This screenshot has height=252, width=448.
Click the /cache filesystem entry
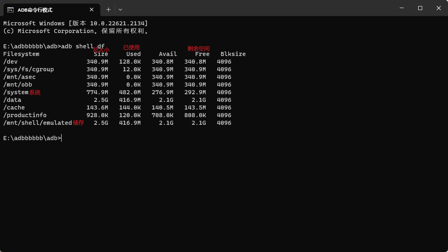pos(14,107)
